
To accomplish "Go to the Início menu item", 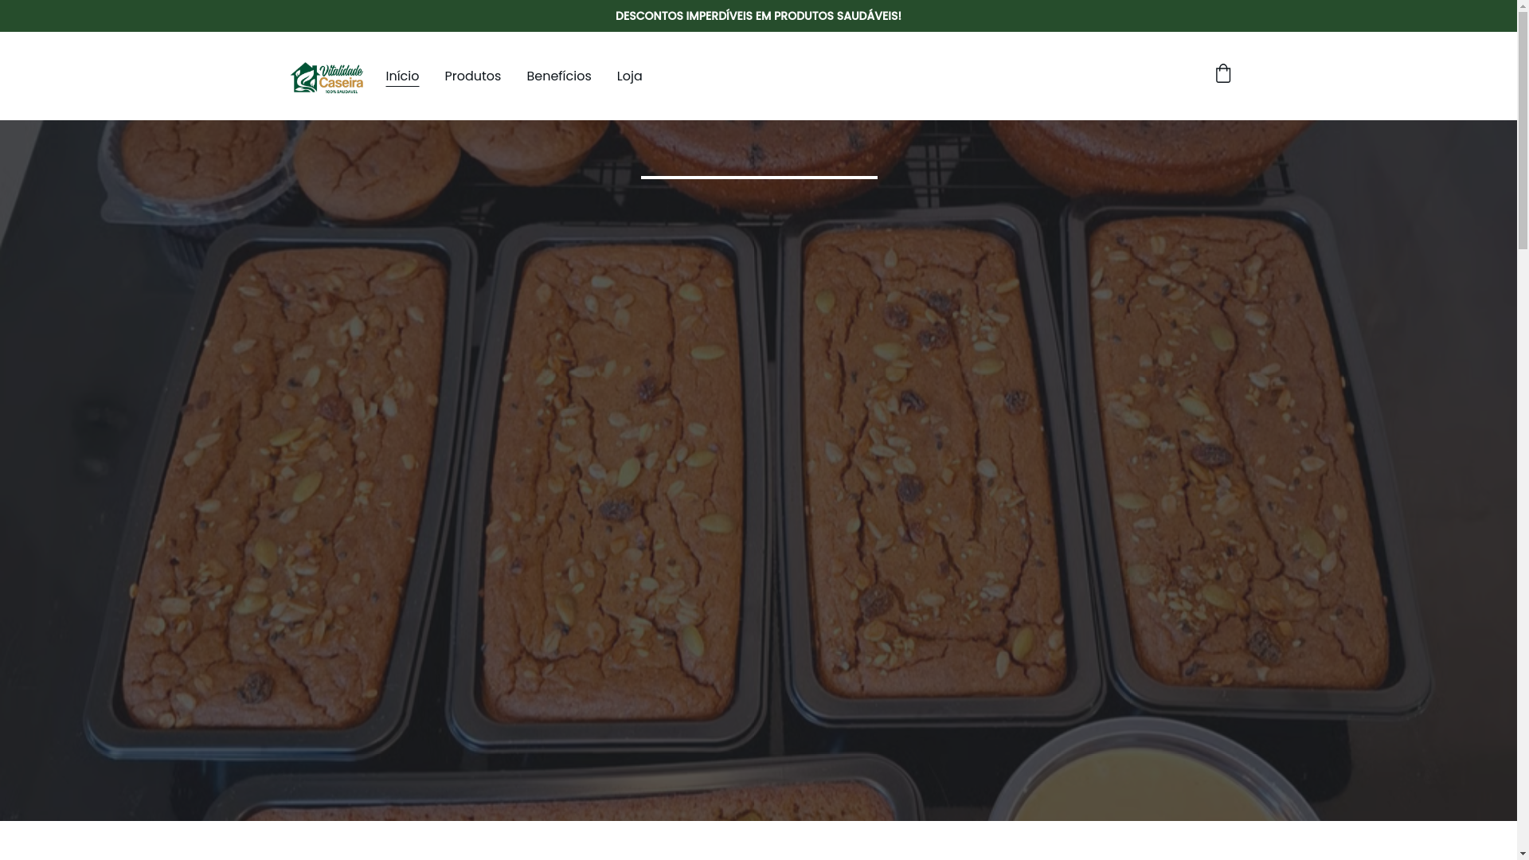I will click(x=402, y=76).
